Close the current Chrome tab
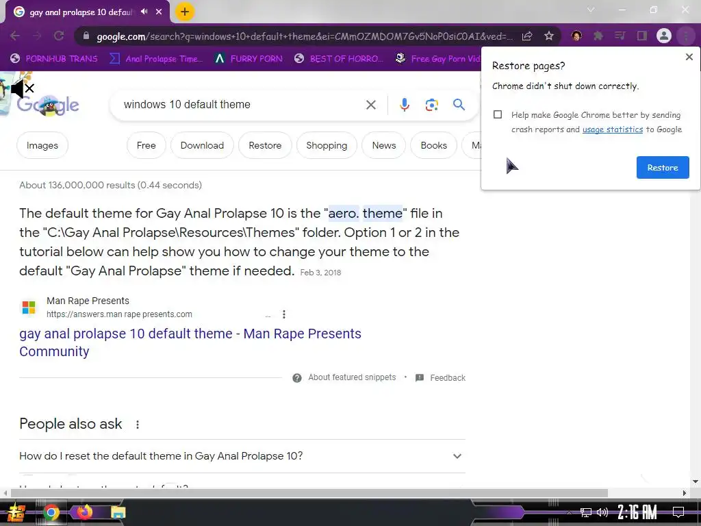701x526 pixels. (x=159, y=12)
